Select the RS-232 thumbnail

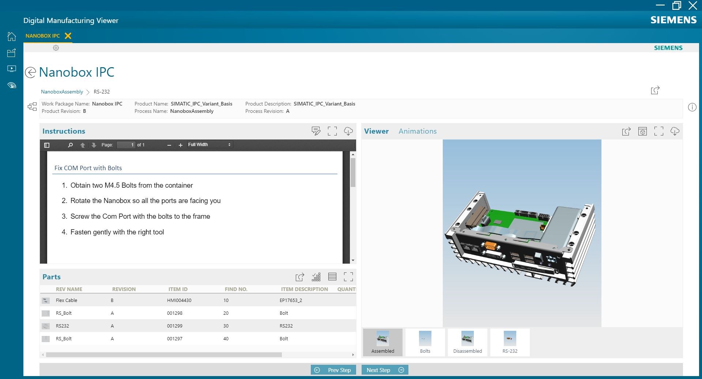(510, 342)
